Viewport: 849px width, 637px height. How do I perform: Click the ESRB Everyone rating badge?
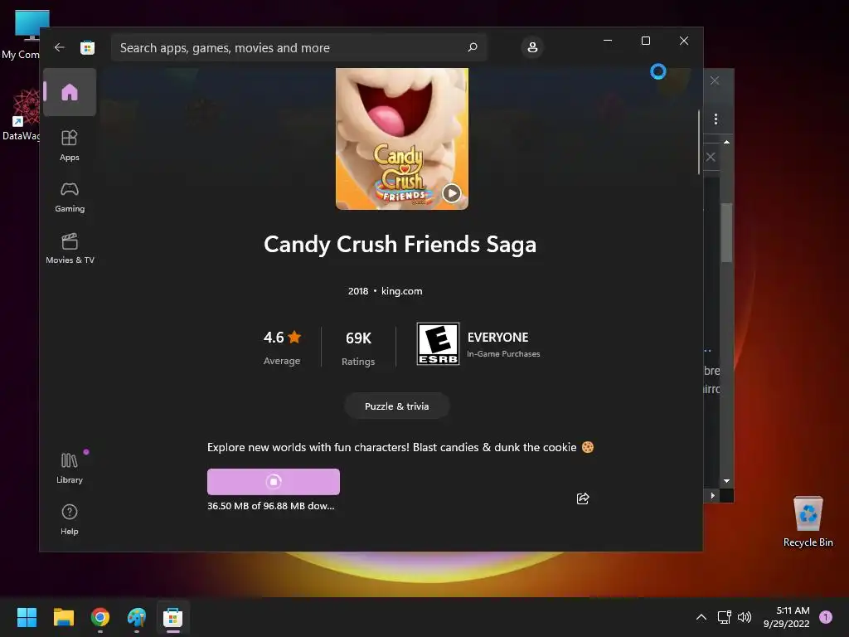(x=438, y=344)
